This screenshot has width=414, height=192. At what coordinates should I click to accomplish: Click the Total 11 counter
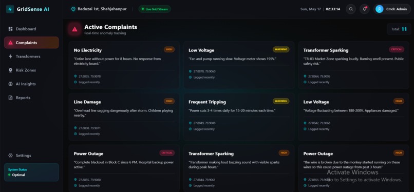[x=399, y=29]
